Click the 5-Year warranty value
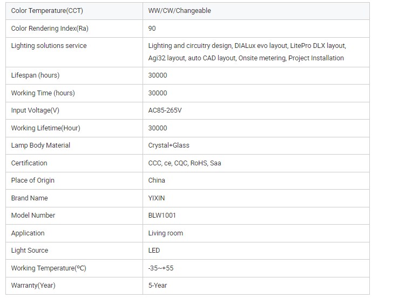The image size is (419, 299). point(158,286)
